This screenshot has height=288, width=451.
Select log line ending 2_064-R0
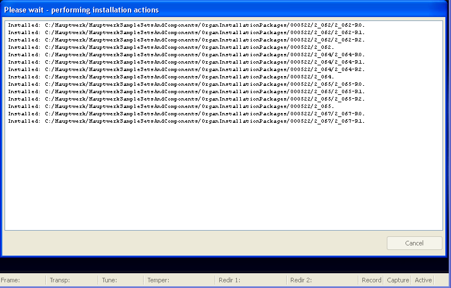point(186,55)
